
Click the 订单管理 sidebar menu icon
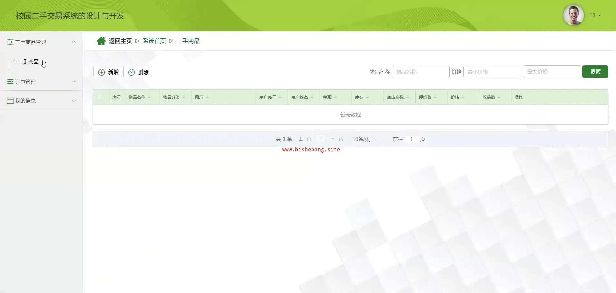pos(10,82)
